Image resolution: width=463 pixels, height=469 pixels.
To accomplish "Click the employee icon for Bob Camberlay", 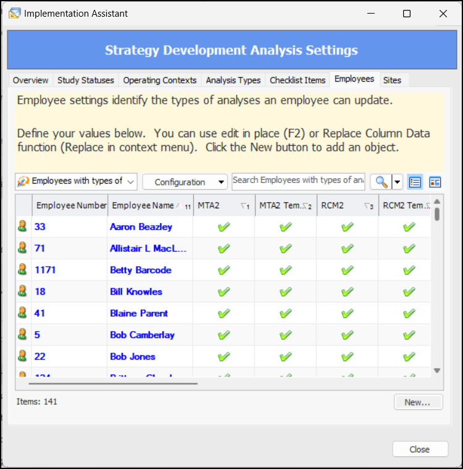I will (x=22, y=334).
